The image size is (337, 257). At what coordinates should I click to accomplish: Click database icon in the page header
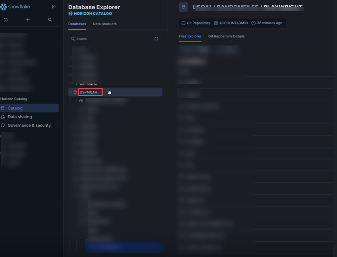click(x=183, y=7)
